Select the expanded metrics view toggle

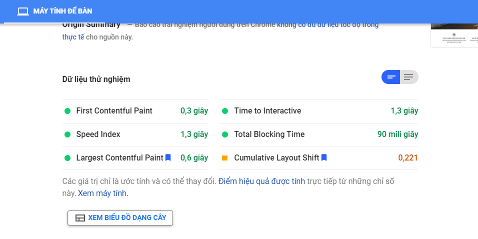(x=409, y=77)
